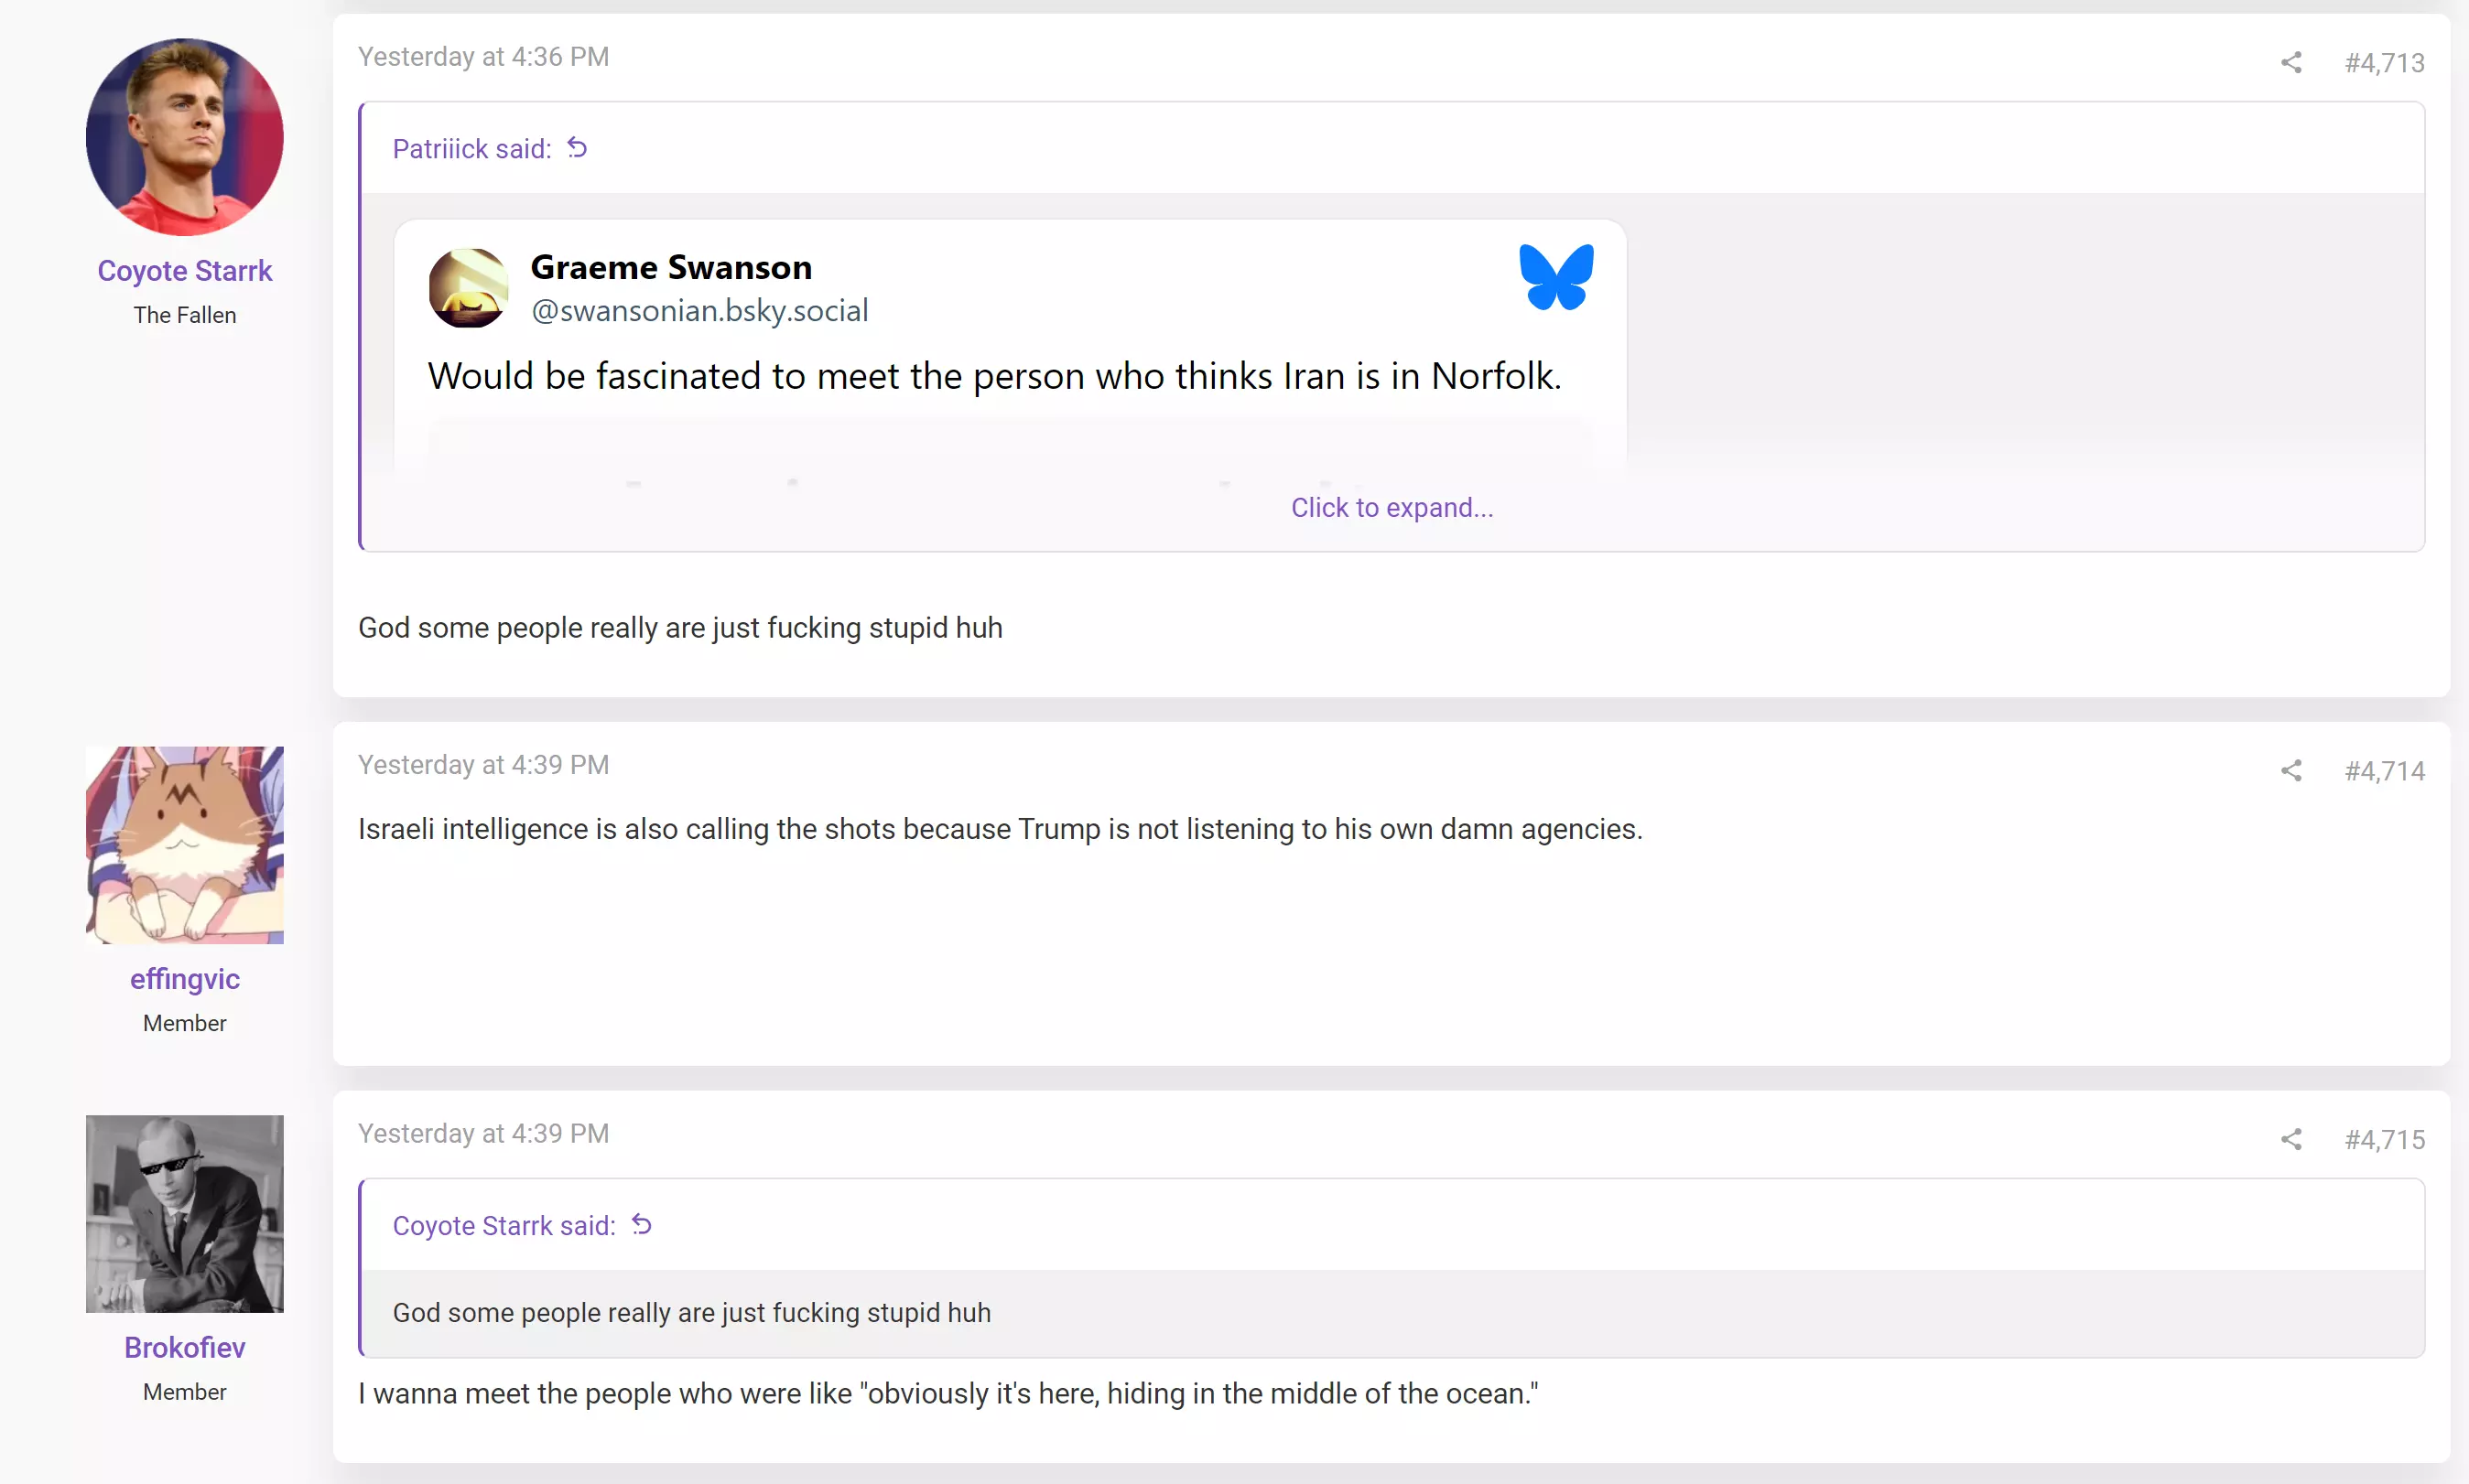Visit Coyote Starrk's profile username link
Image resolution: width=2469 pixels, height=1484 pixels.
coord(185,271)
